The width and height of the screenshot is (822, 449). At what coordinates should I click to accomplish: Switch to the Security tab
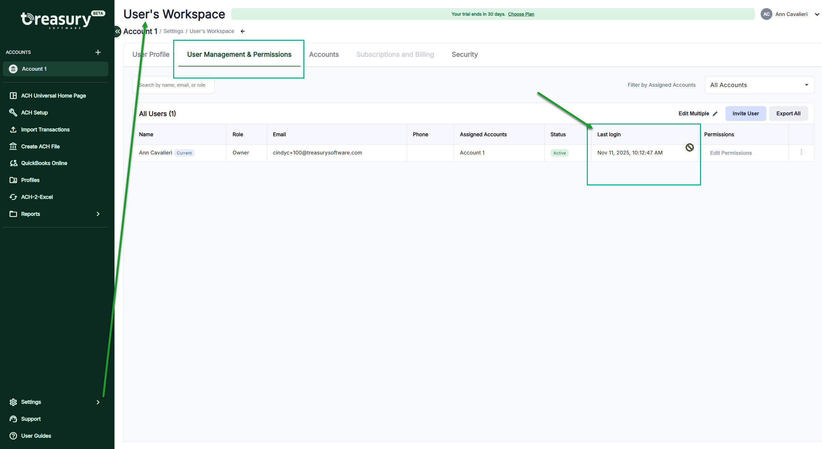tap(464, 54)
